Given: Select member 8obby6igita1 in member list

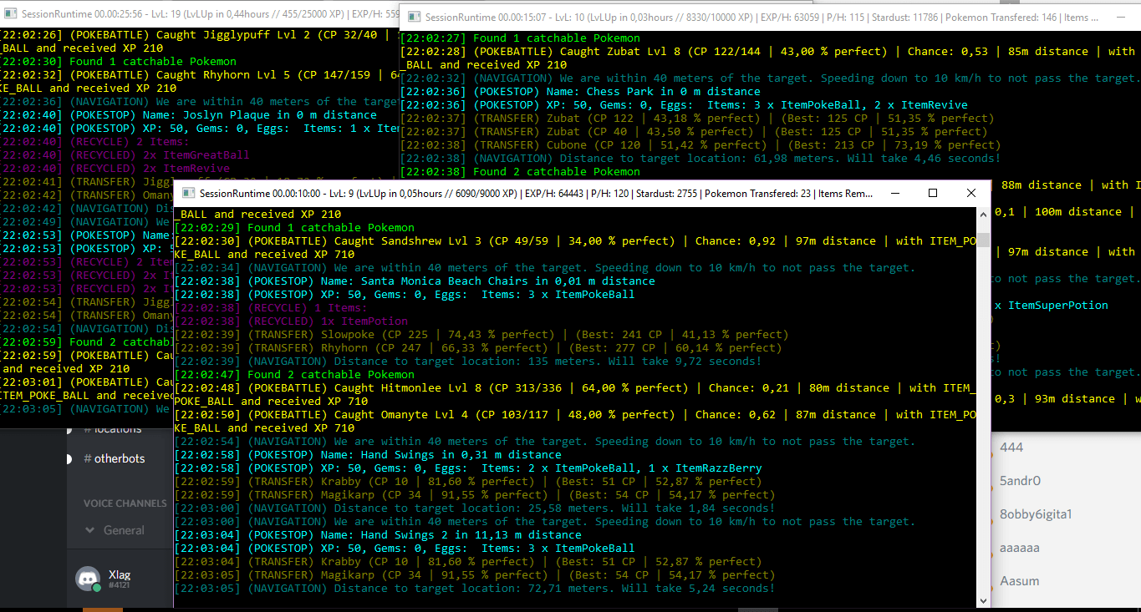Looking at the screenshot, I should click(1035, 514).
